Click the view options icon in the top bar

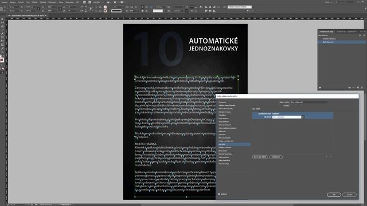coord(108,2)
